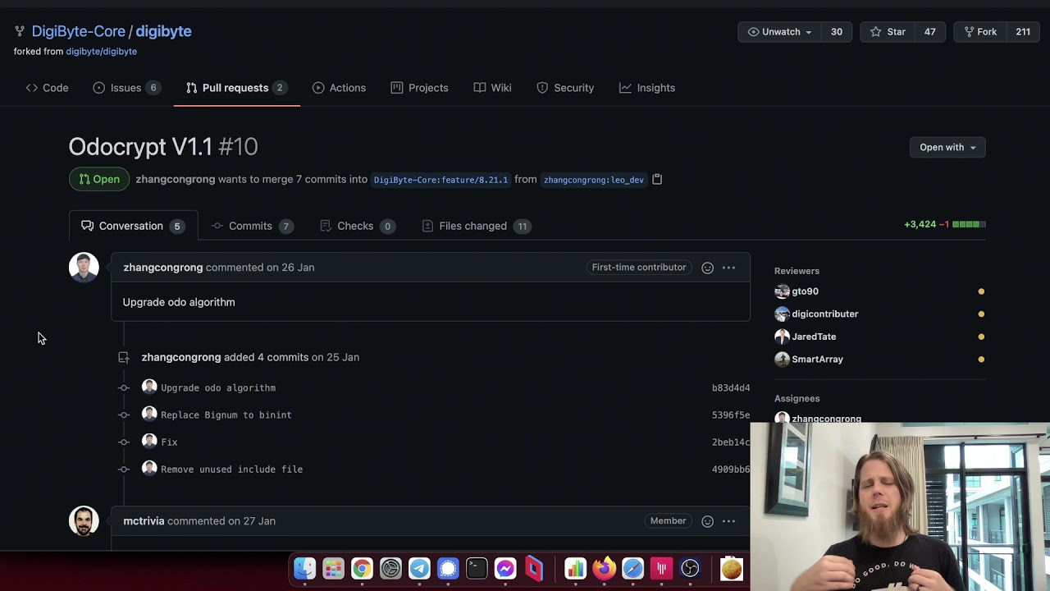Open the Unwatch dropdown

tap(779, 32)
